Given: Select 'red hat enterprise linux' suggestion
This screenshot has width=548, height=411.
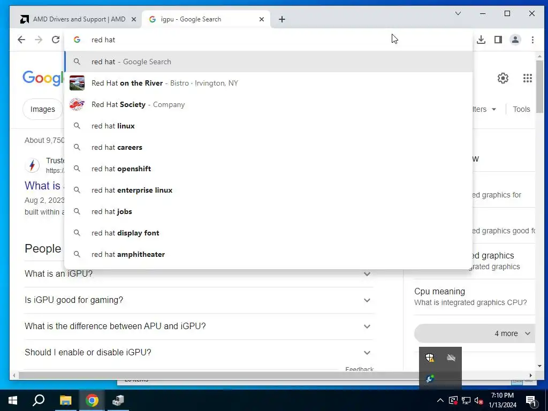Looking at the screenshot, I should pos(269,190).
